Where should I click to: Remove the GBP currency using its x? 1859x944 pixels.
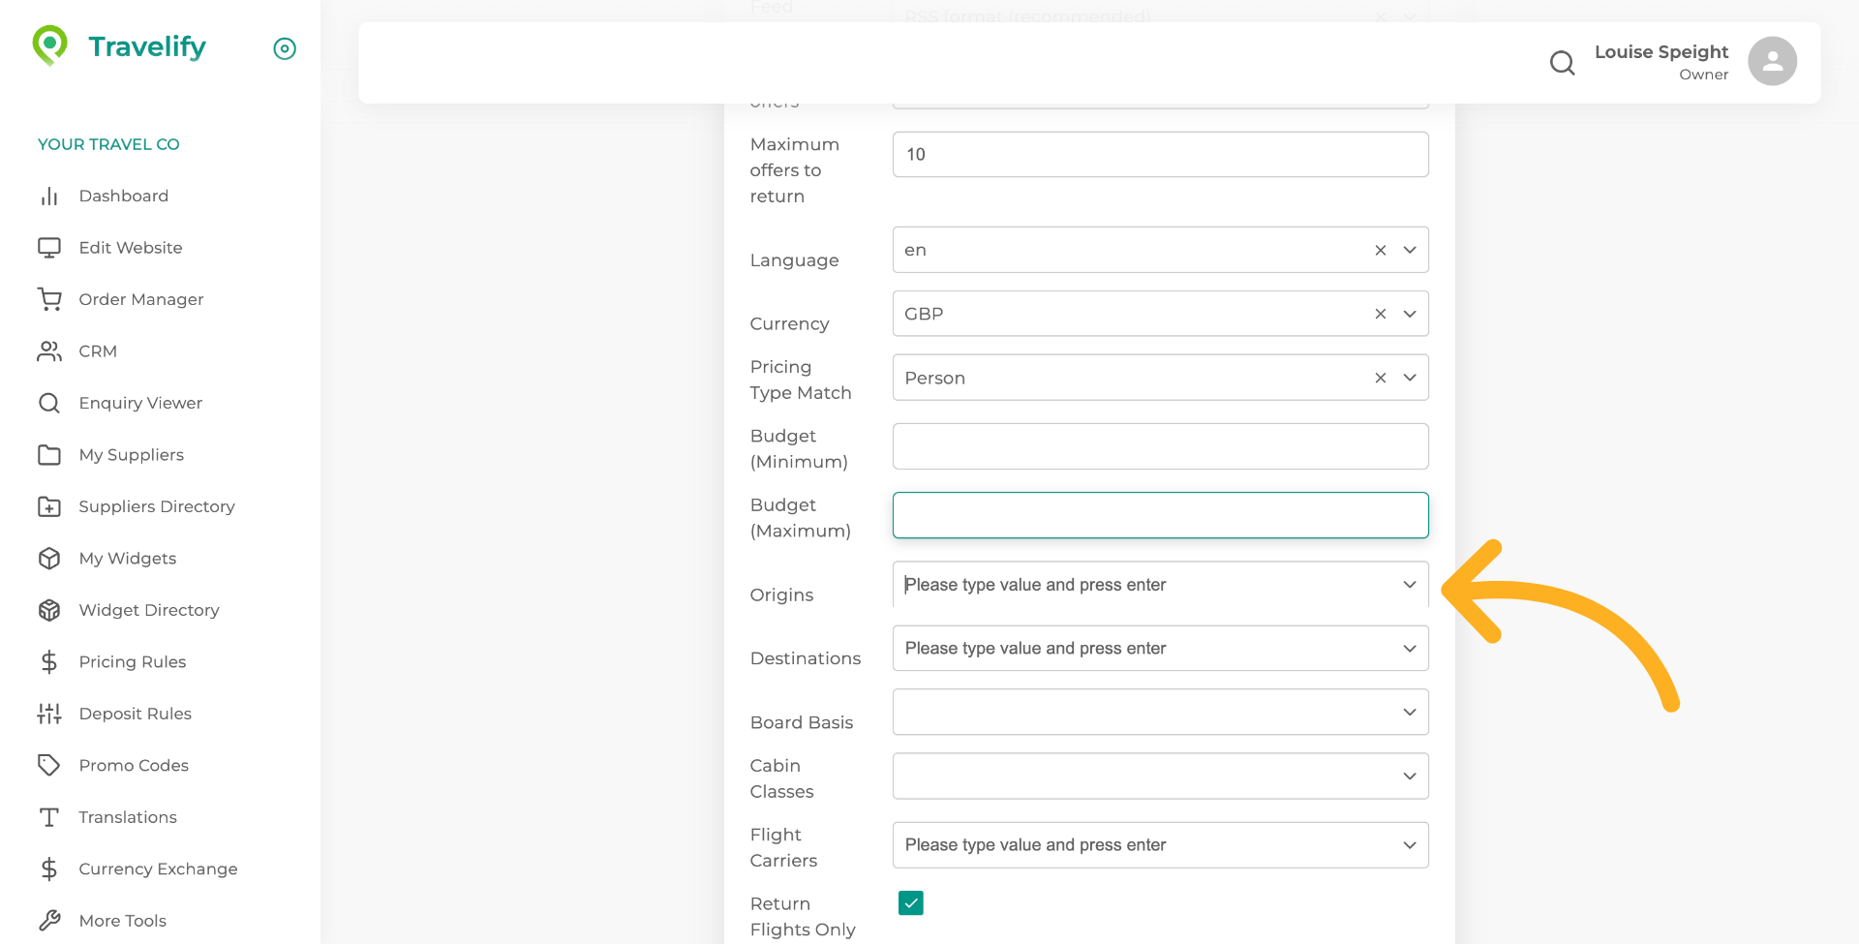point(1380,313)
